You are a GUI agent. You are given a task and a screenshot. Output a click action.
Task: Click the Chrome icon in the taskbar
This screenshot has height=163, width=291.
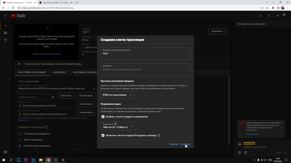[48, 160]
